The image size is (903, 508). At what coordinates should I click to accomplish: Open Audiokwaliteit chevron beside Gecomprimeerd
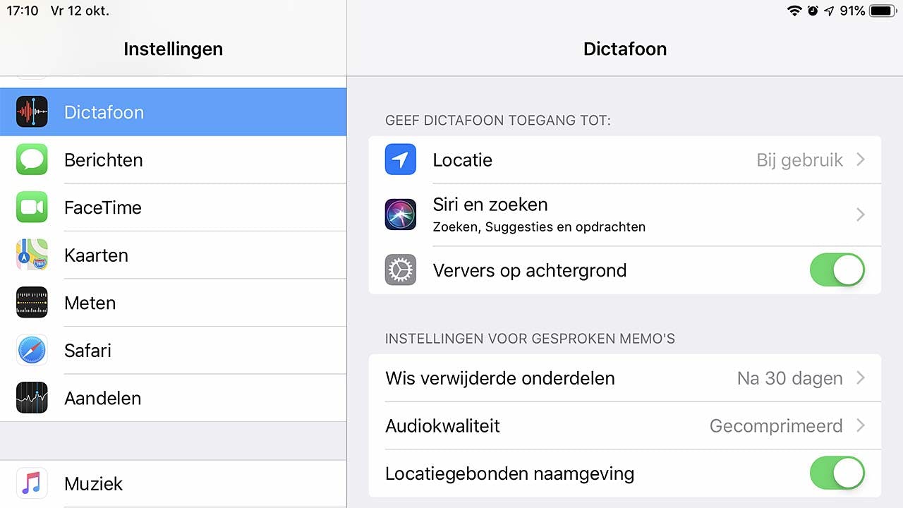(x=861, y=425)
